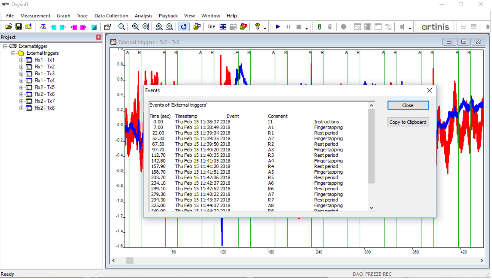Click the magnifier zoom tool icon

(121, 26)
